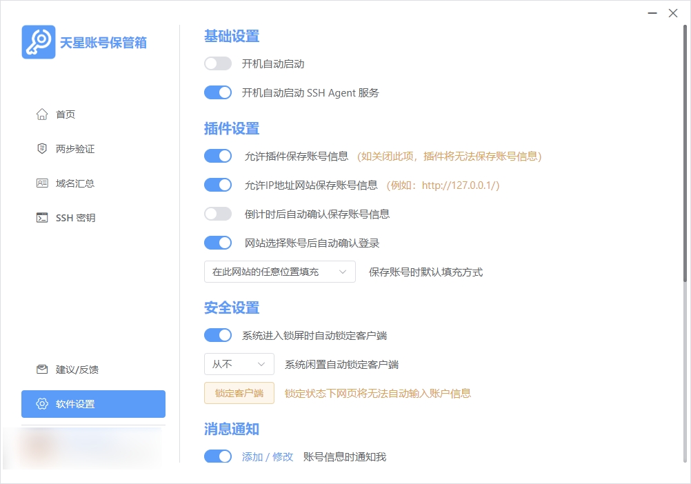This screenshot has width=691, height=484.
Task: Open the 在此网站的任意位置填充 dropdown
Action: 279,272
